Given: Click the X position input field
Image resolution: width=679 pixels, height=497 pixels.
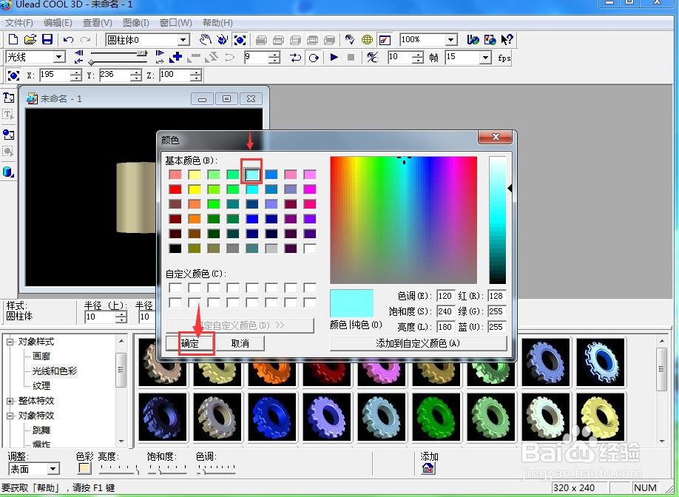Looking at the screenshot, I should coord(55,75).
